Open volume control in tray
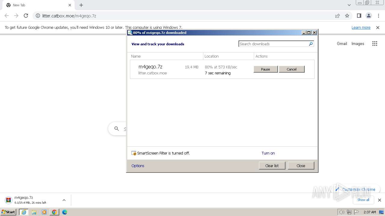The height and width of the screenshot is (216, 385). click(x=342, y=212)
